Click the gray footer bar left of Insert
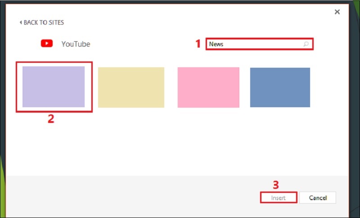 point(135,197)
